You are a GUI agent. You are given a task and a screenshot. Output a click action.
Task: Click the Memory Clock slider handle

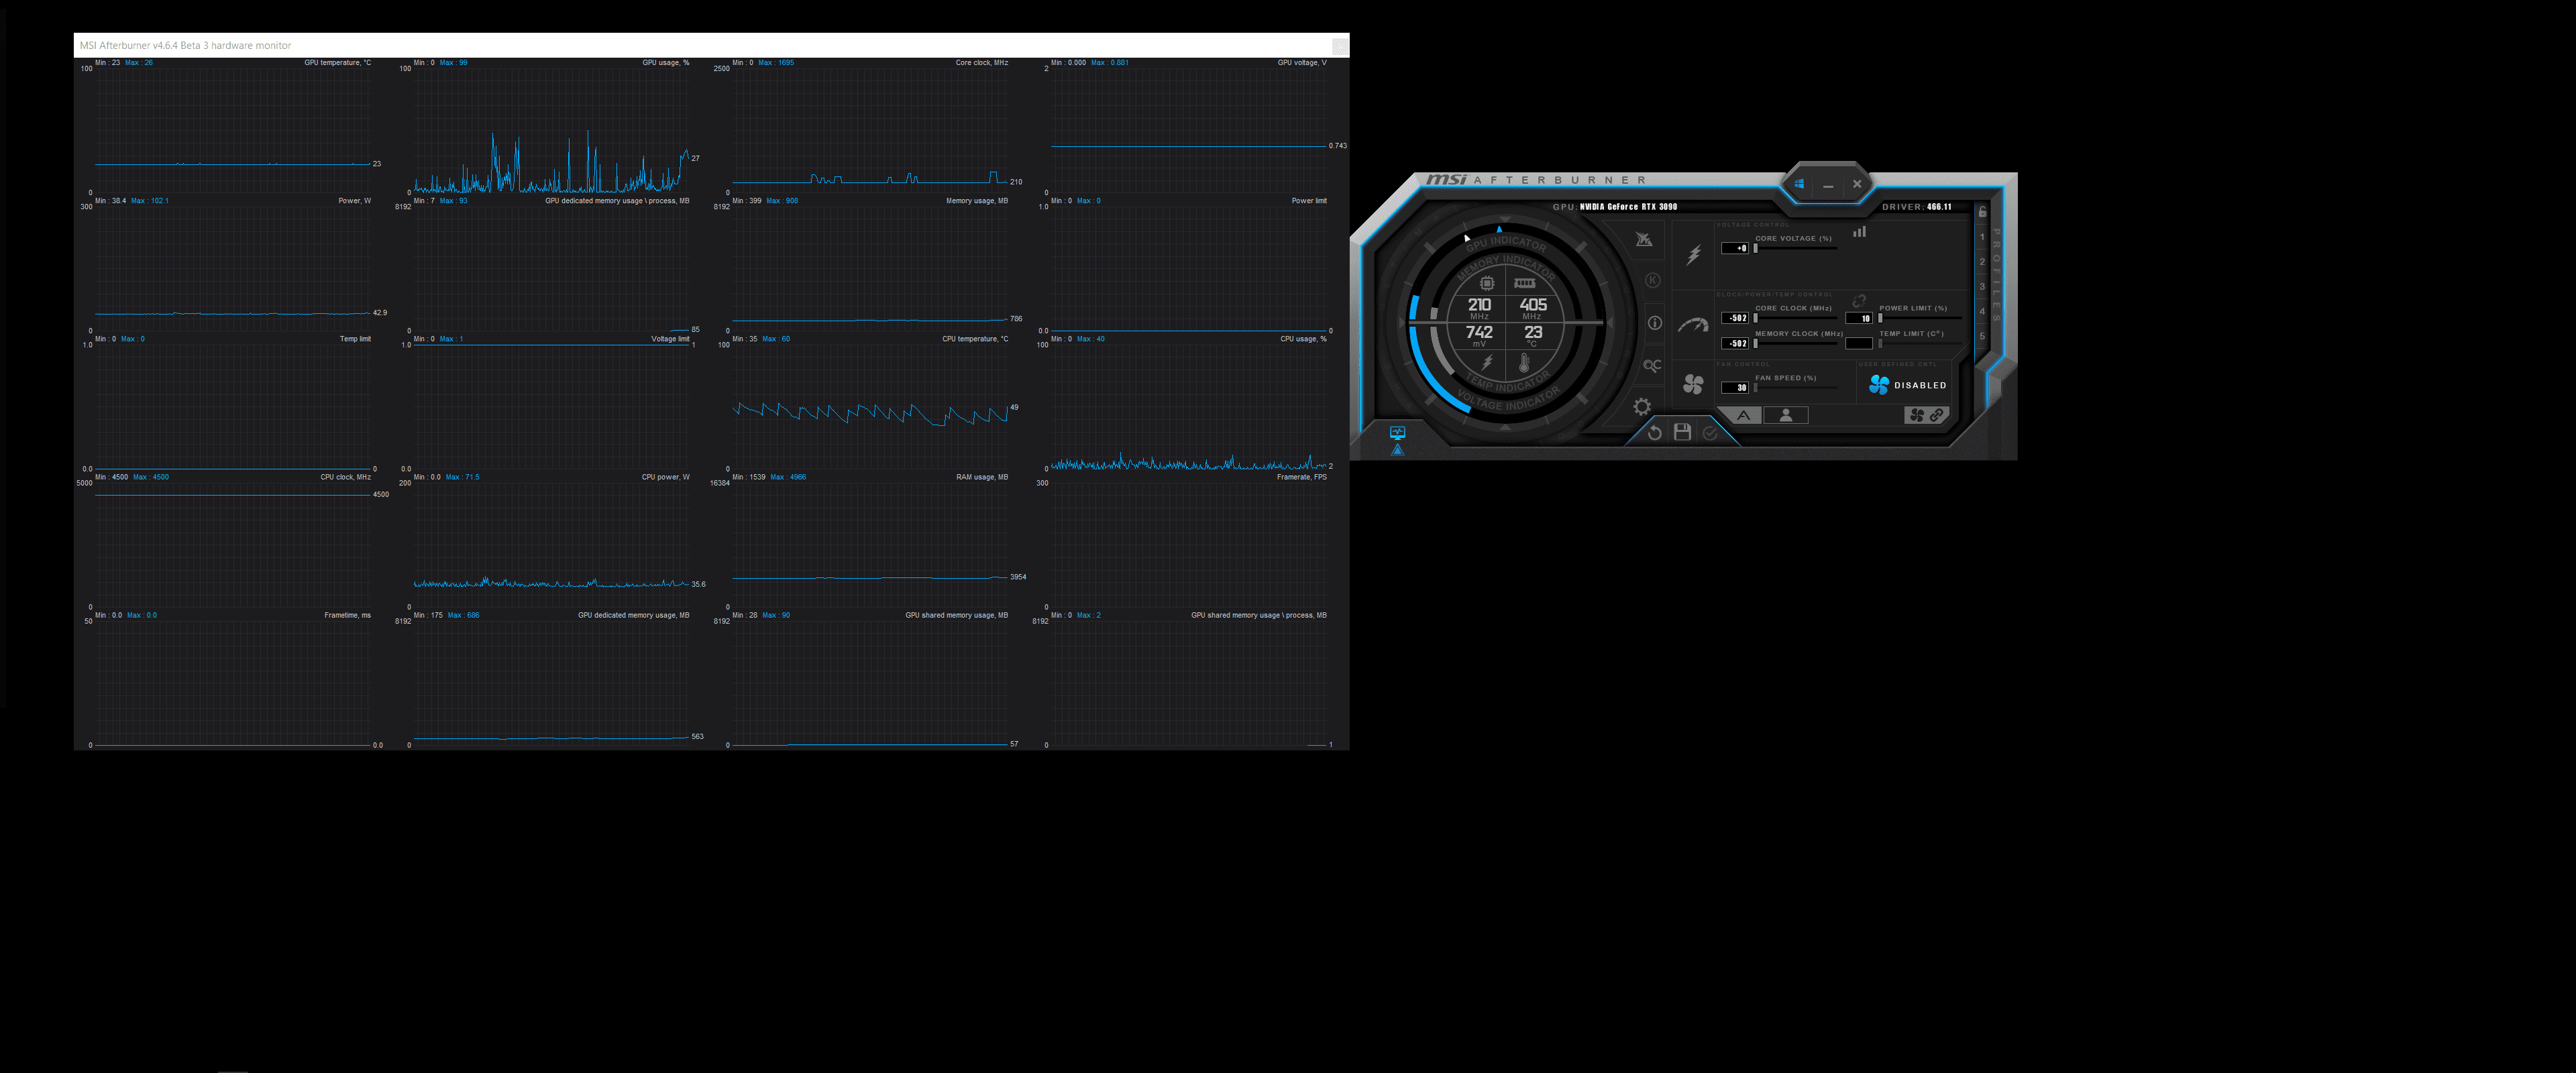1756,343
